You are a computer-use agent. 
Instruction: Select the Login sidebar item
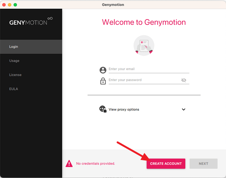31,47
